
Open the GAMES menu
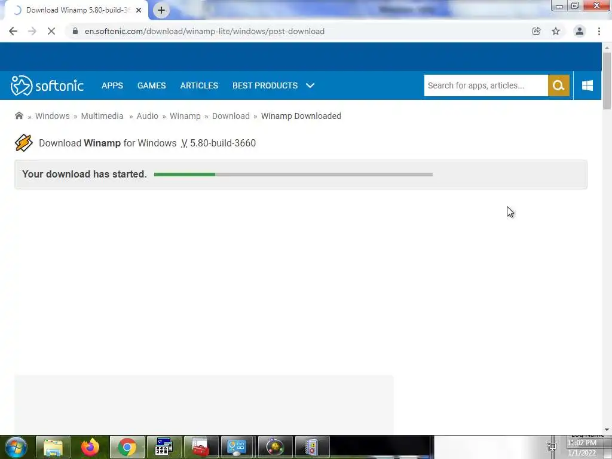(151, 85)
